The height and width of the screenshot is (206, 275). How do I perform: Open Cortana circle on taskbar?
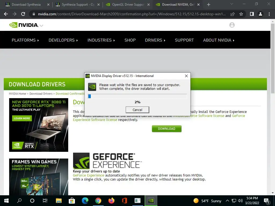tap(32, 201)
